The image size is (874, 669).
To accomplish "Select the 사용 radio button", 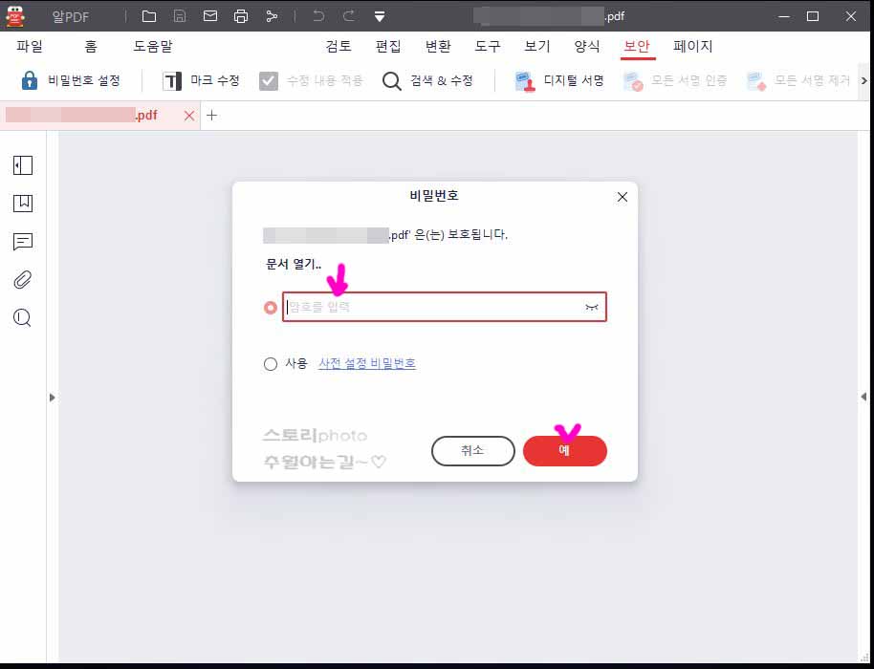I will 271,364.
